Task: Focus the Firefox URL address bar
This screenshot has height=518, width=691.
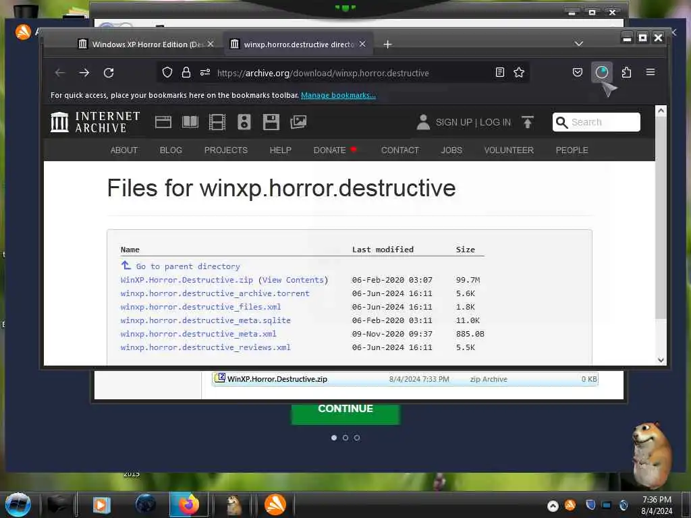Action: [343, 73]
